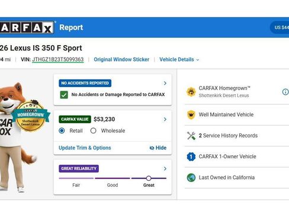Click the Homegrown gold seal on fox

coord(30,116)
